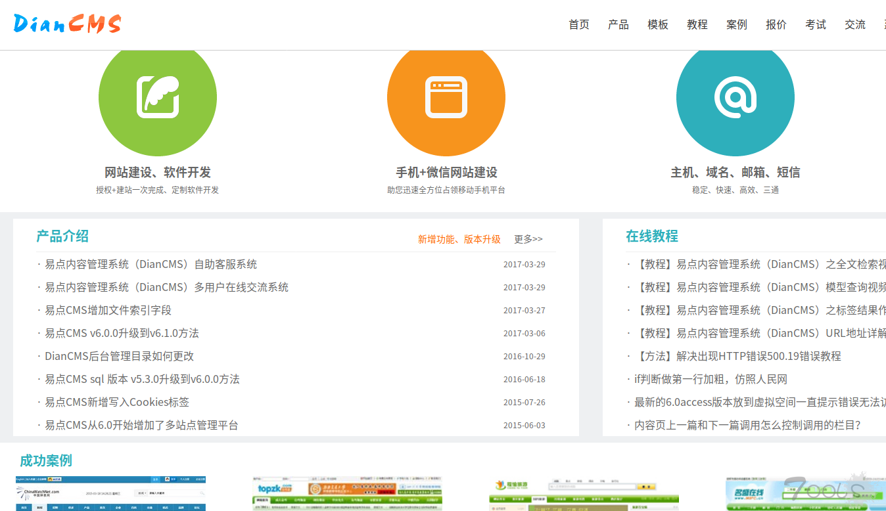Open the topzk case thumbnail
The width and height of the screenshot is (886, 511).
(348, 493)
